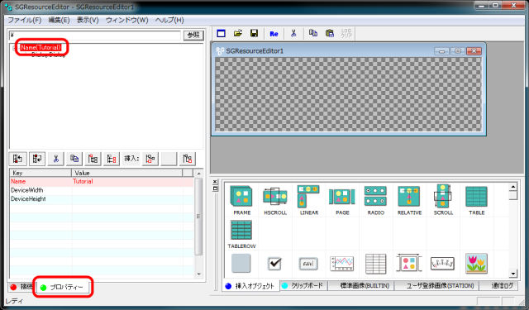The height and width of the screenshot is (310, 529).
Task: Open the 表示(V) menu
Action: point(88,20)
